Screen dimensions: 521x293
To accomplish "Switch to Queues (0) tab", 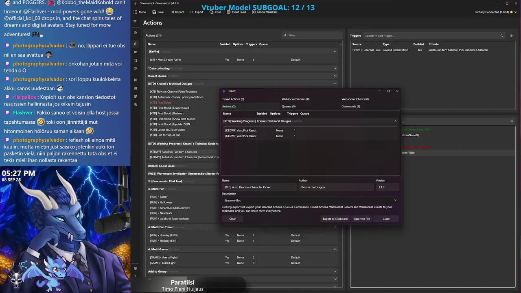I will pyautogui.click(x=289, y=107).
